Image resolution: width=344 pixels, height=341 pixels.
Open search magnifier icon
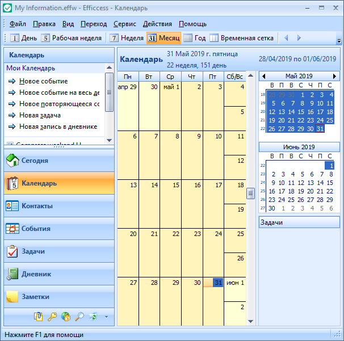click(x=79, y=317)
